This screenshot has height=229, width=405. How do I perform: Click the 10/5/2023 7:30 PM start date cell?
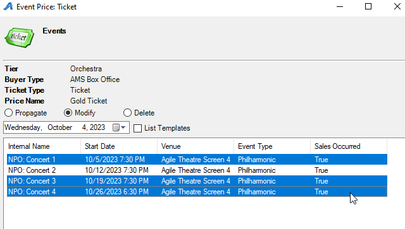point(115,160)
